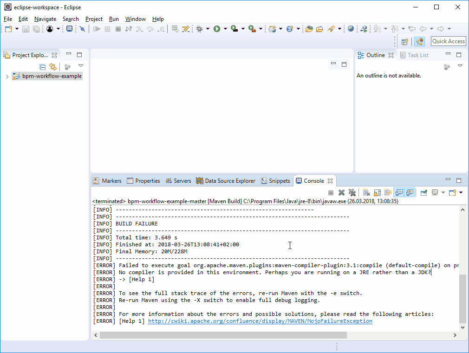469x353 pixels.
Task: Open the Run configurations dropdown arrow
Action: (x=225, y=29)
